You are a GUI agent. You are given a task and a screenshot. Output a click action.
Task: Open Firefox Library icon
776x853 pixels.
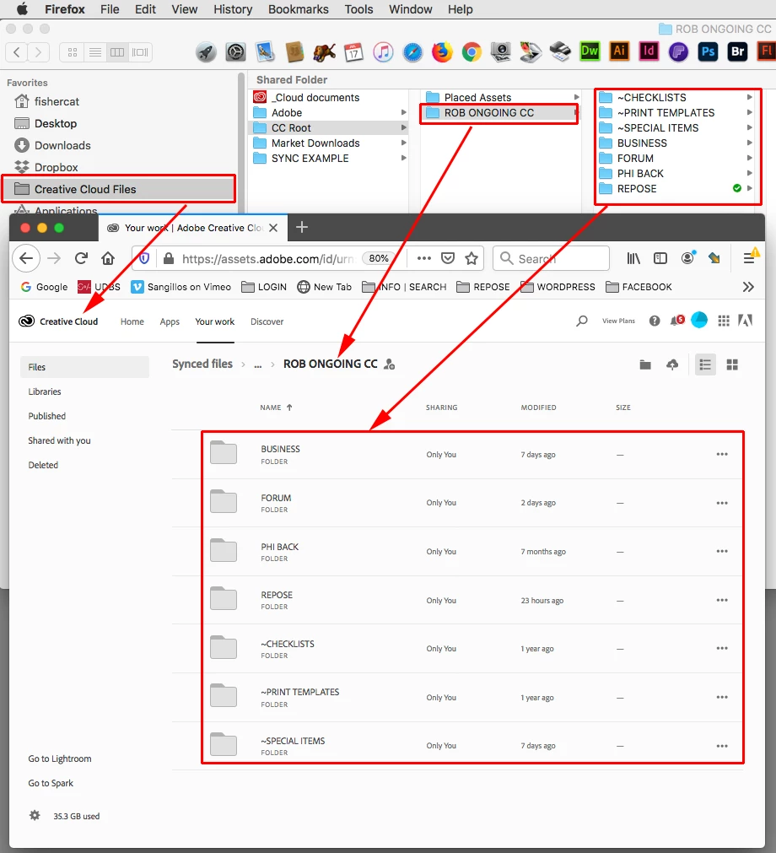(633, 258)
